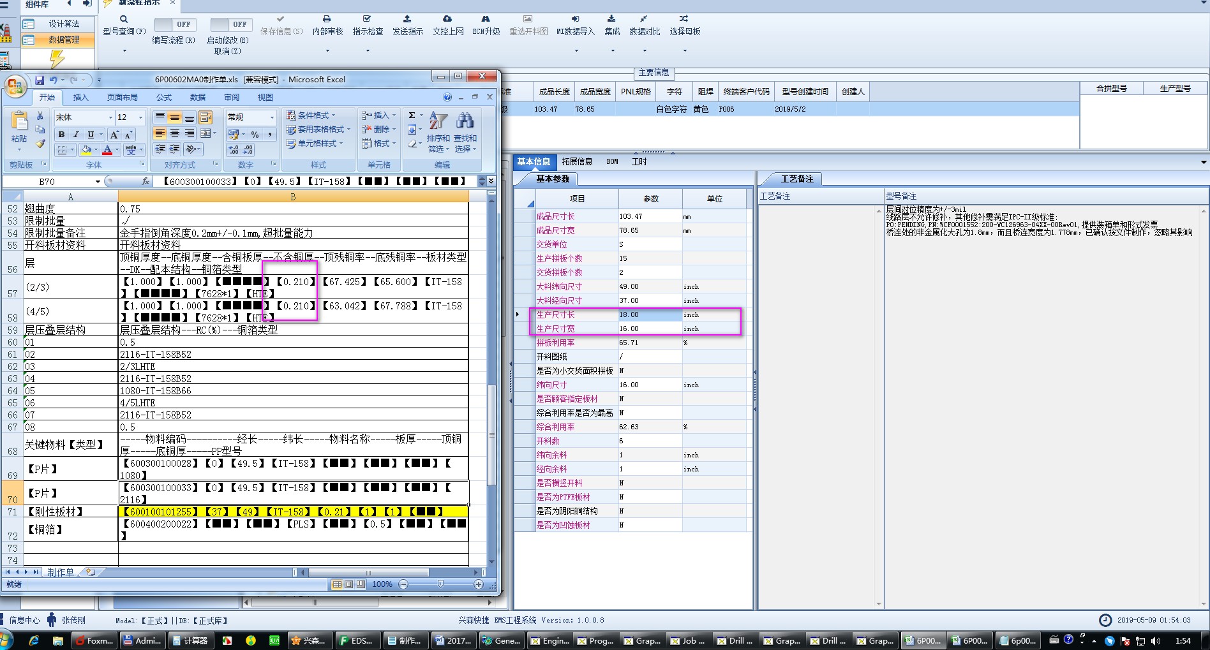Click 集成 download icon in EMS toolbar
Viewport: 1210px width, 650px height.
tap(611, 19)
